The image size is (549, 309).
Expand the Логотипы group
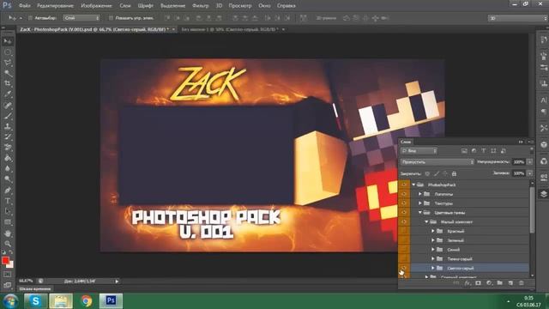point(420,194)
